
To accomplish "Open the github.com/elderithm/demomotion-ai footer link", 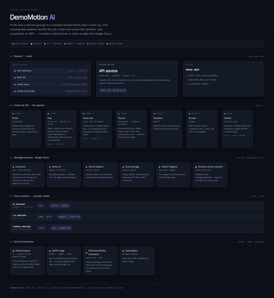I will pos(67,288).
